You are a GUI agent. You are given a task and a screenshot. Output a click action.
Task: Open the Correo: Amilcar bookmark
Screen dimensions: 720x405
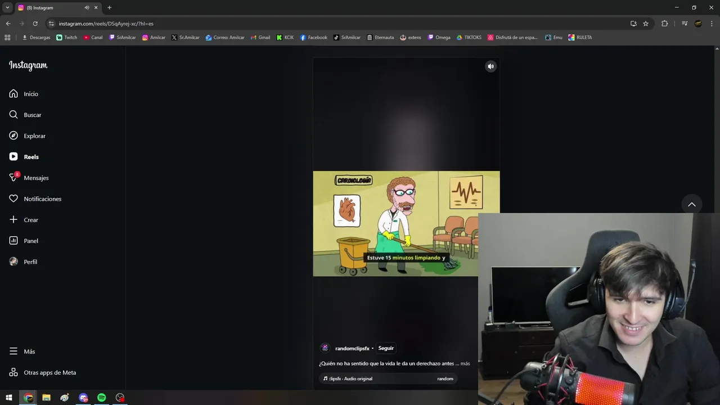pyautogui.click(x=224, y=38)
